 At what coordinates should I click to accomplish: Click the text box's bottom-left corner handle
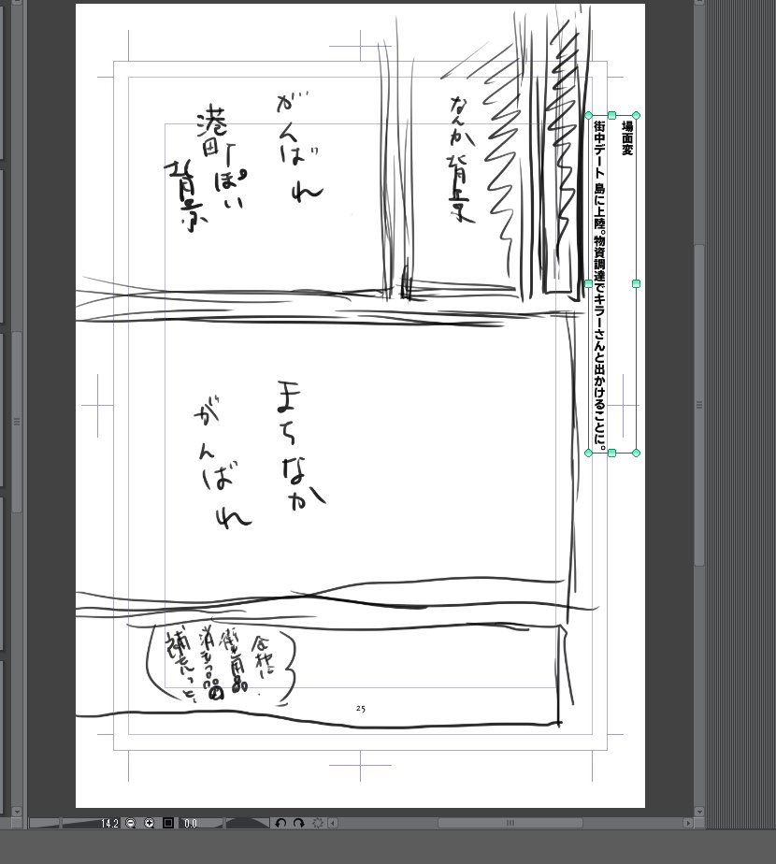588,453
